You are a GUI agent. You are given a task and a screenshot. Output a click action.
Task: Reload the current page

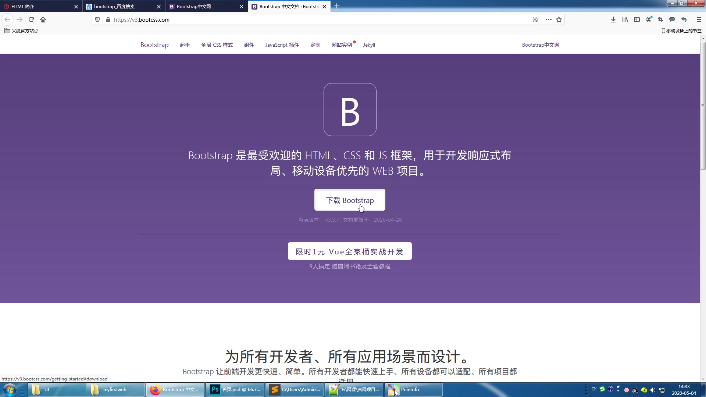click(x=31, y=19)
